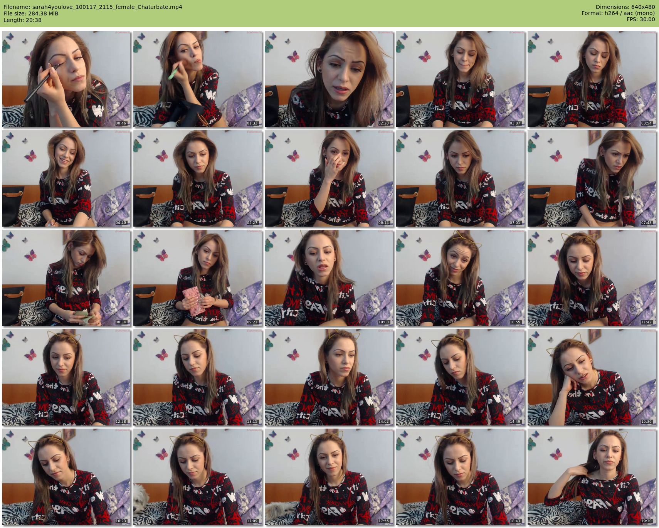Viewport: 659px width, 528px height.
Task: Open the thumbnail labeled 04:40
Action: 66,178
